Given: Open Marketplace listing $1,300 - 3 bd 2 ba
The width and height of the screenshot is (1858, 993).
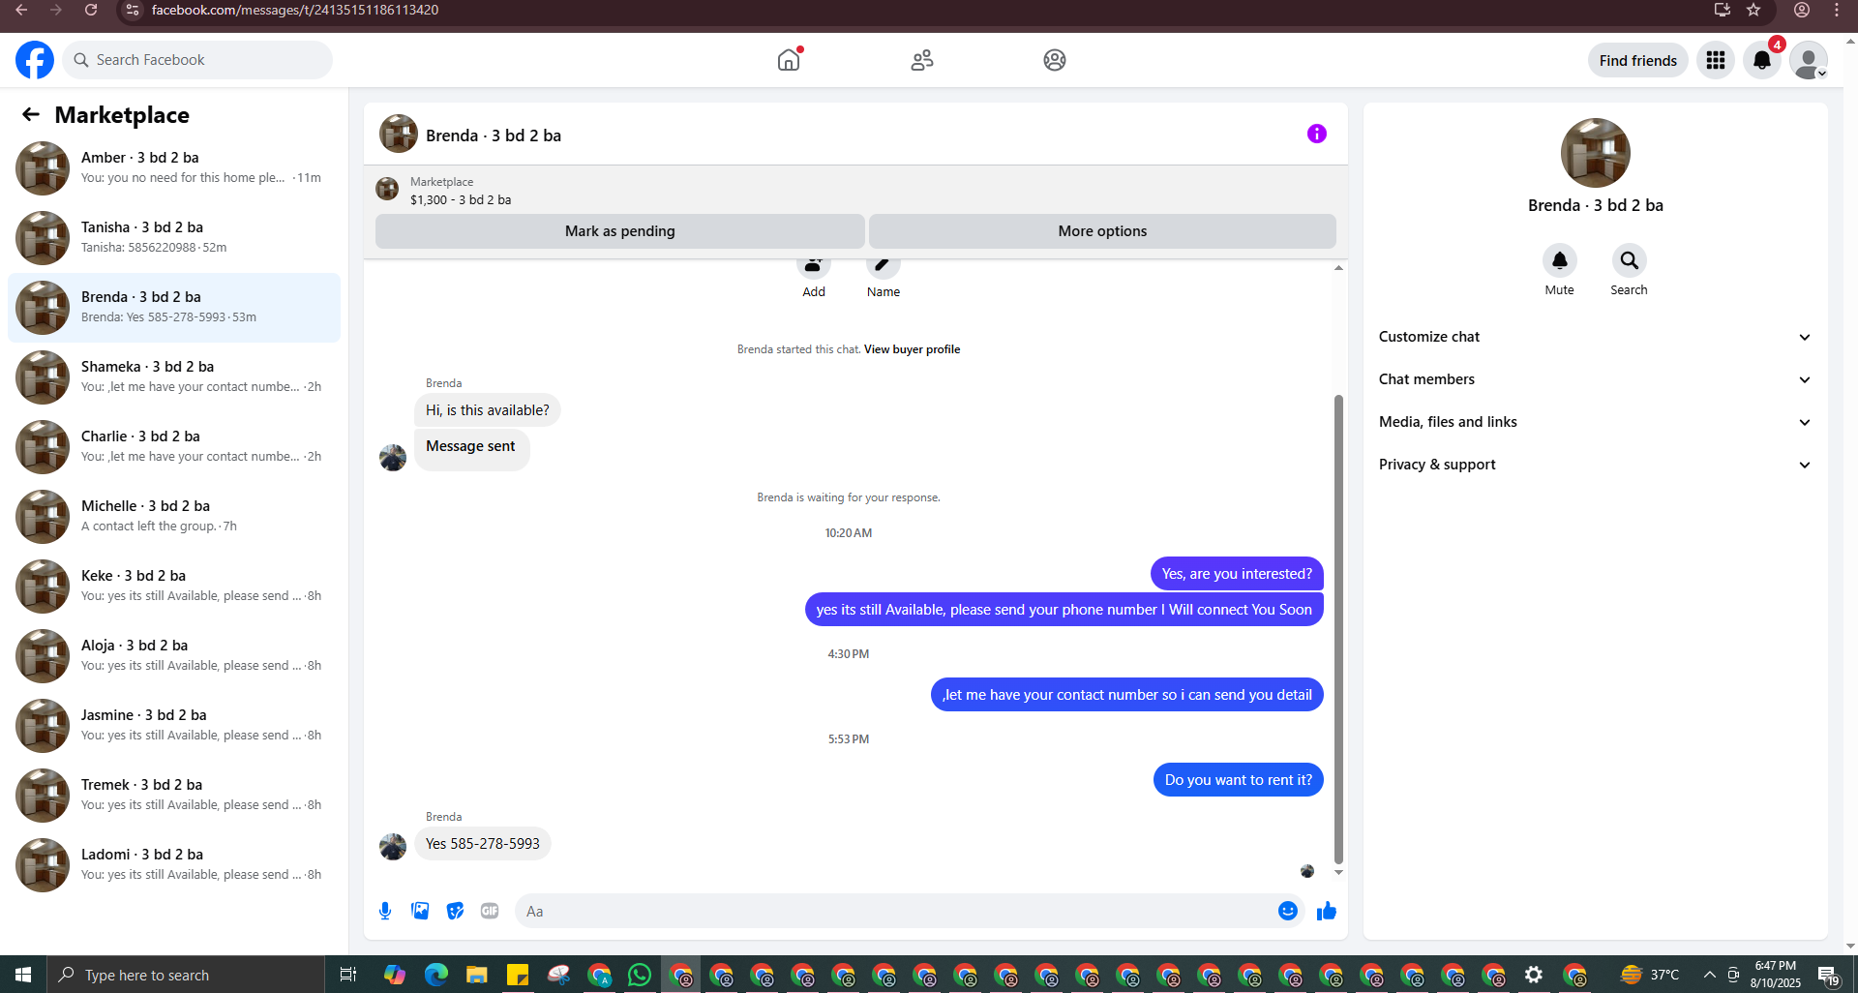Looking at the screenshot, I should pos(461,199).
